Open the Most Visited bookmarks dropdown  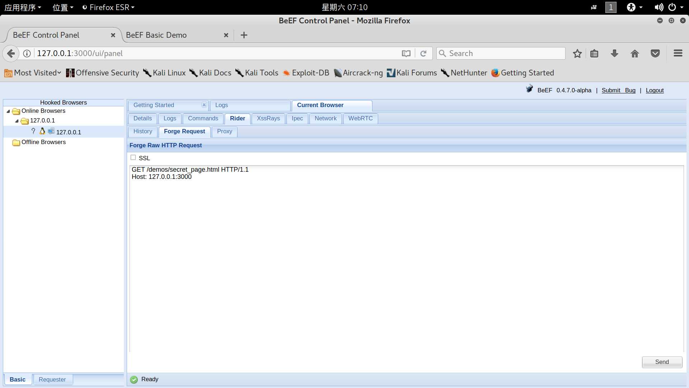[33, 73]
